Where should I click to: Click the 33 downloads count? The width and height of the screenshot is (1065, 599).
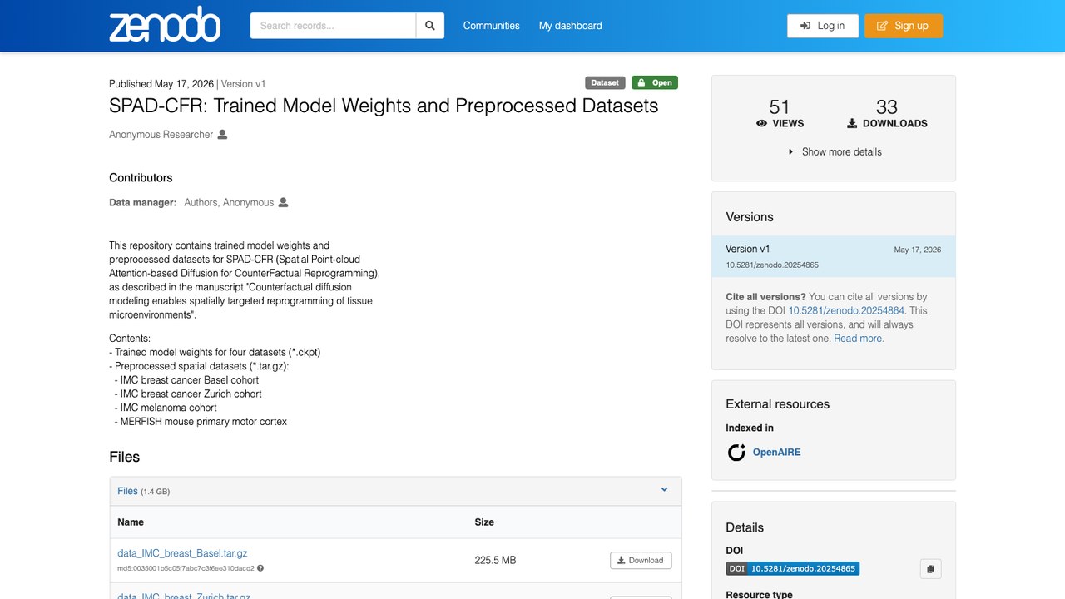tap(887, 106)
